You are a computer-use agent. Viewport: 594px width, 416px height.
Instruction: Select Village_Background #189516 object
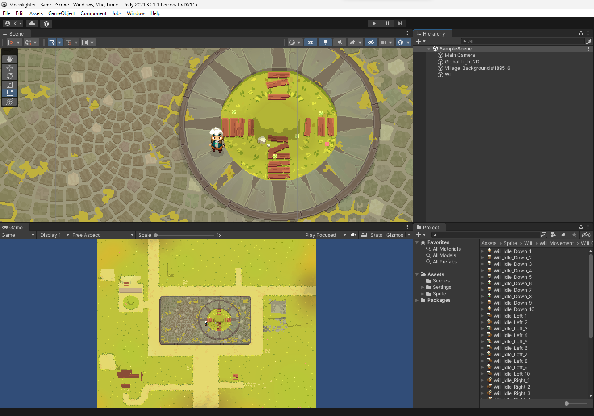[477, 68]
